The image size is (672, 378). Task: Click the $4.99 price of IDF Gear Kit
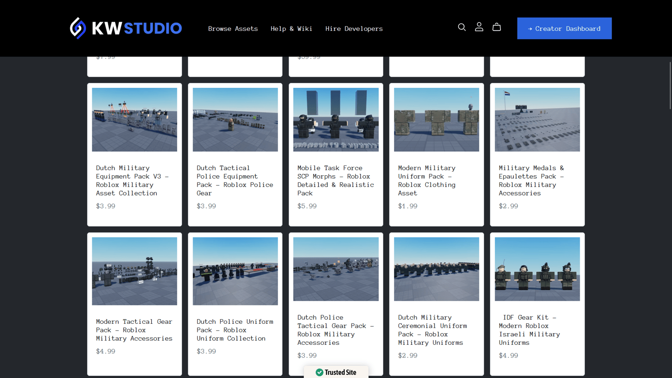(x=508, y=356)
